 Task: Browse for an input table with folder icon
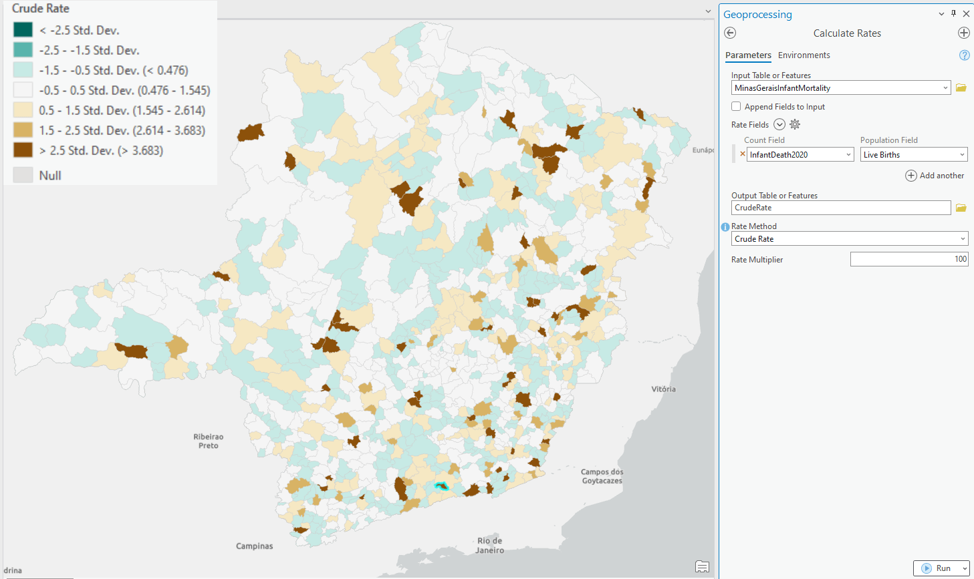point(961,87)
